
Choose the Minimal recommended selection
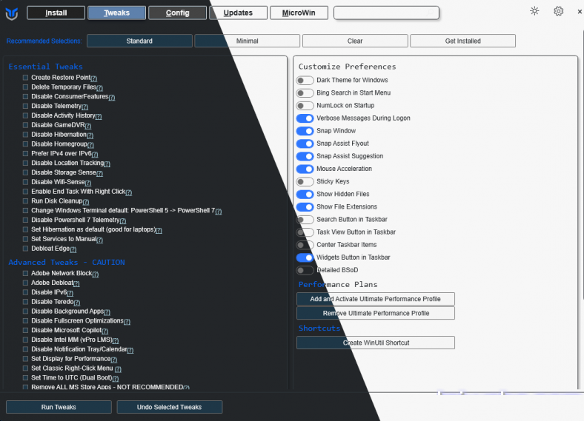247,41
